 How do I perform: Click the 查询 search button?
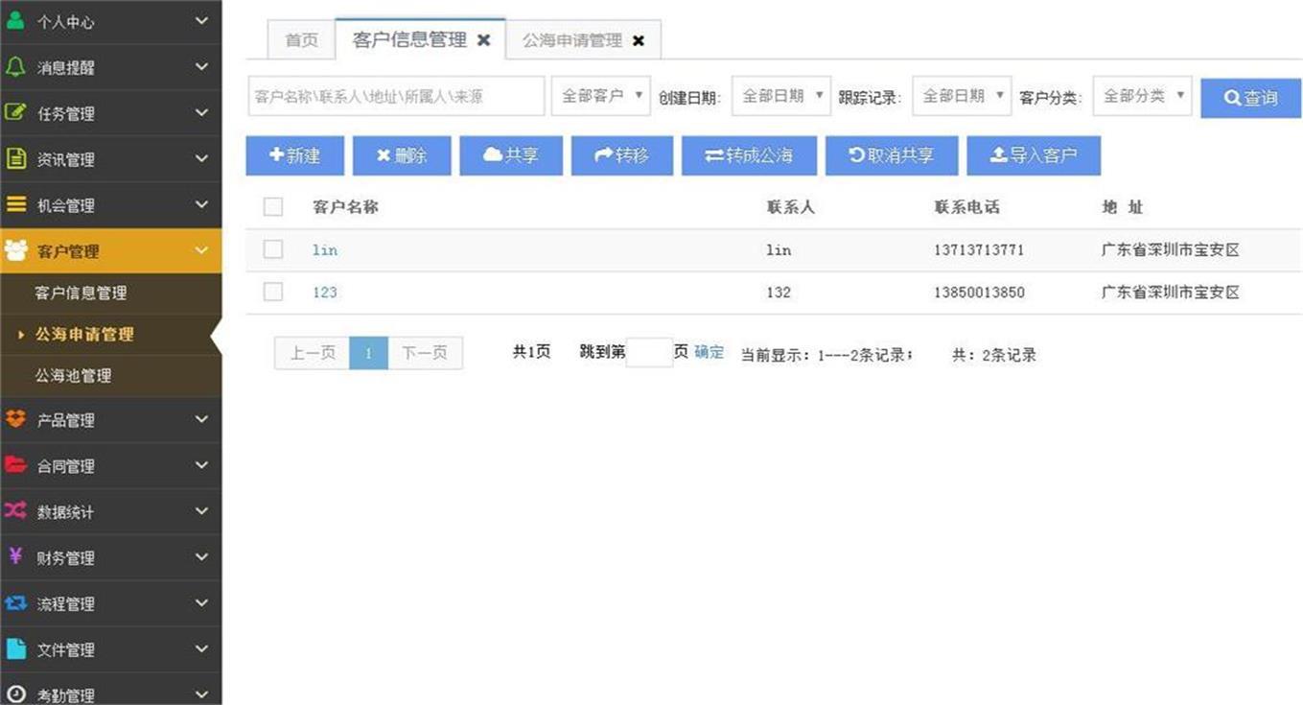point(1250,98)
